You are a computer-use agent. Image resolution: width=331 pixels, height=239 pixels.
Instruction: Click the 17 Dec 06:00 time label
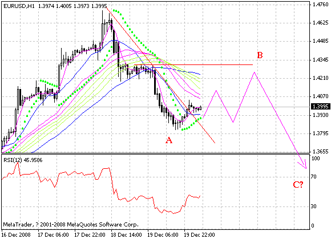point(54,235)
